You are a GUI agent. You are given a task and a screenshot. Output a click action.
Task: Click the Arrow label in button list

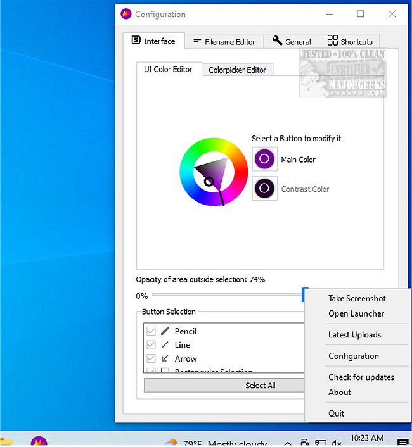click(186, 358)
